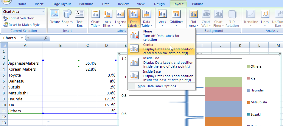
Task: Click the Trendline button
Action: point(251,18)
